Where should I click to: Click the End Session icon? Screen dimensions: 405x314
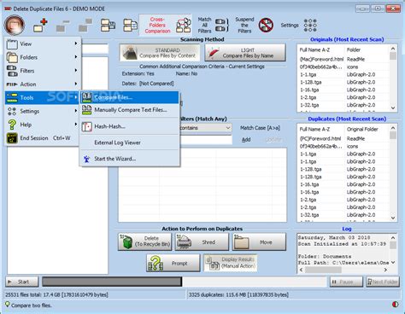12,138
